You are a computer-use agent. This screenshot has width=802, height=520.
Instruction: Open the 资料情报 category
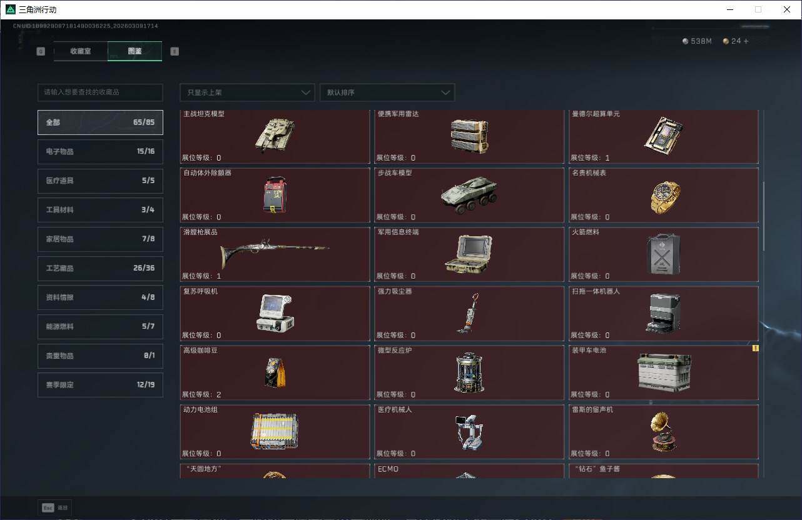click(x=100, y=297)
